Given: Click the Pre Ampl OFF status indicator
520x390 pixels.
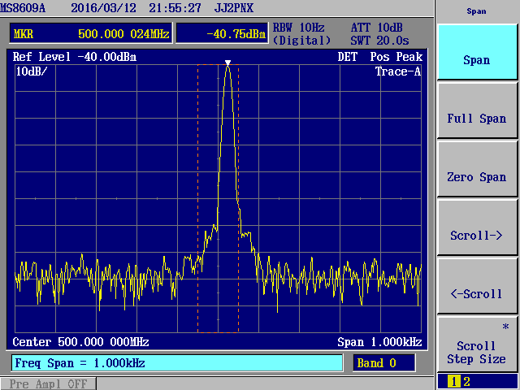Looking at the screenshot, I should click(48, 383).
